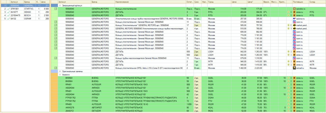
Task: Open photo icon in 505,00 price row
Action: pos(56,25)
